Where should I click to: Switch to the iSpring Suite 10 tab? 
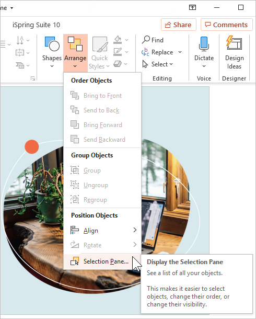point(36,25)
